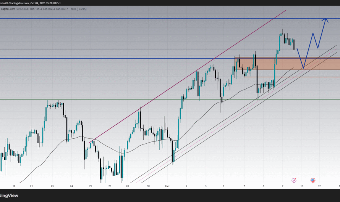
Task: Click the Capital.com source label
Action: coord(8,9)
